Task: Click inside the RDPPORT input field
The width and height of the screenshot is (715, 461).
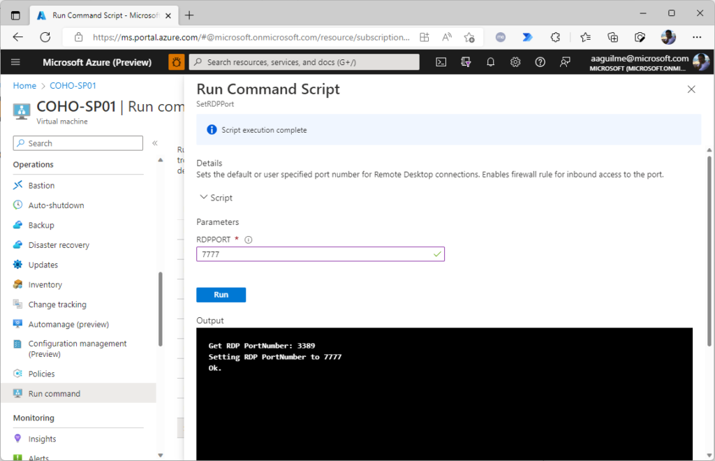Action: (320, 254)
